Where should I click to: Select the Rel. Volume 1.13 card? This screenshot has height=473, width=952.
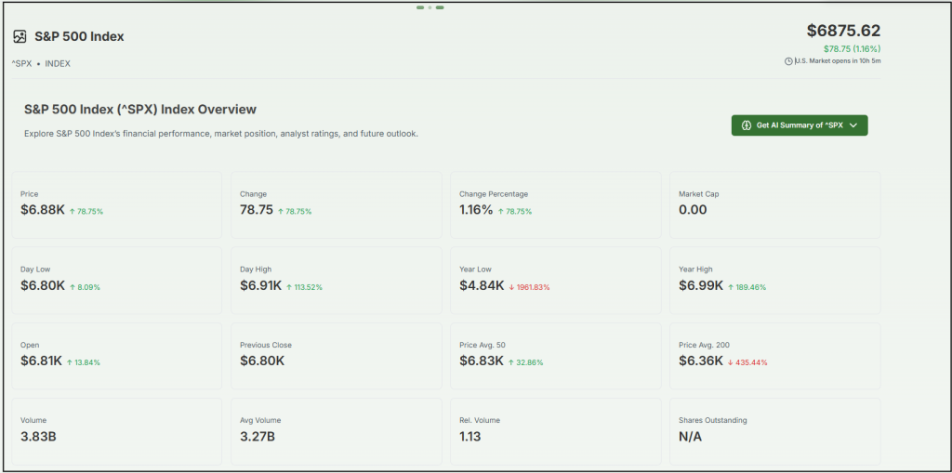pos(555,429)
